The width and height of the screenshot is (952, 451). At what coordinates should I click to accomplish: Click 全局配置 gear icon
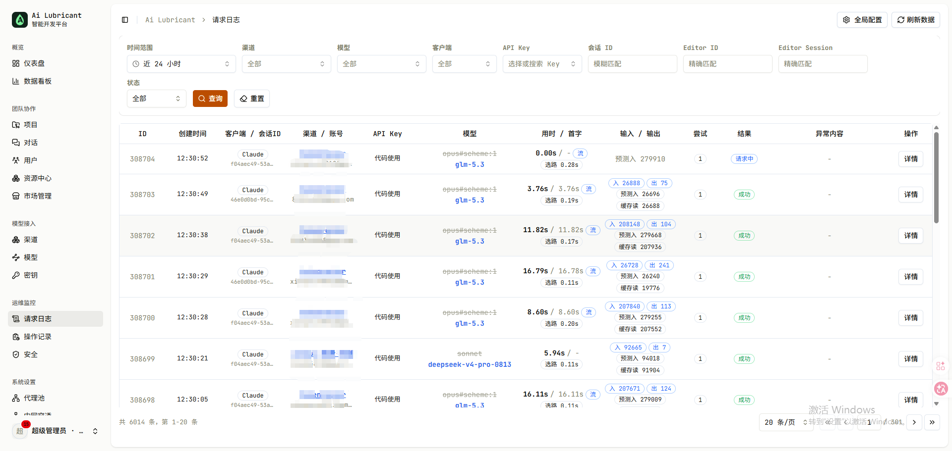(846, 20)
